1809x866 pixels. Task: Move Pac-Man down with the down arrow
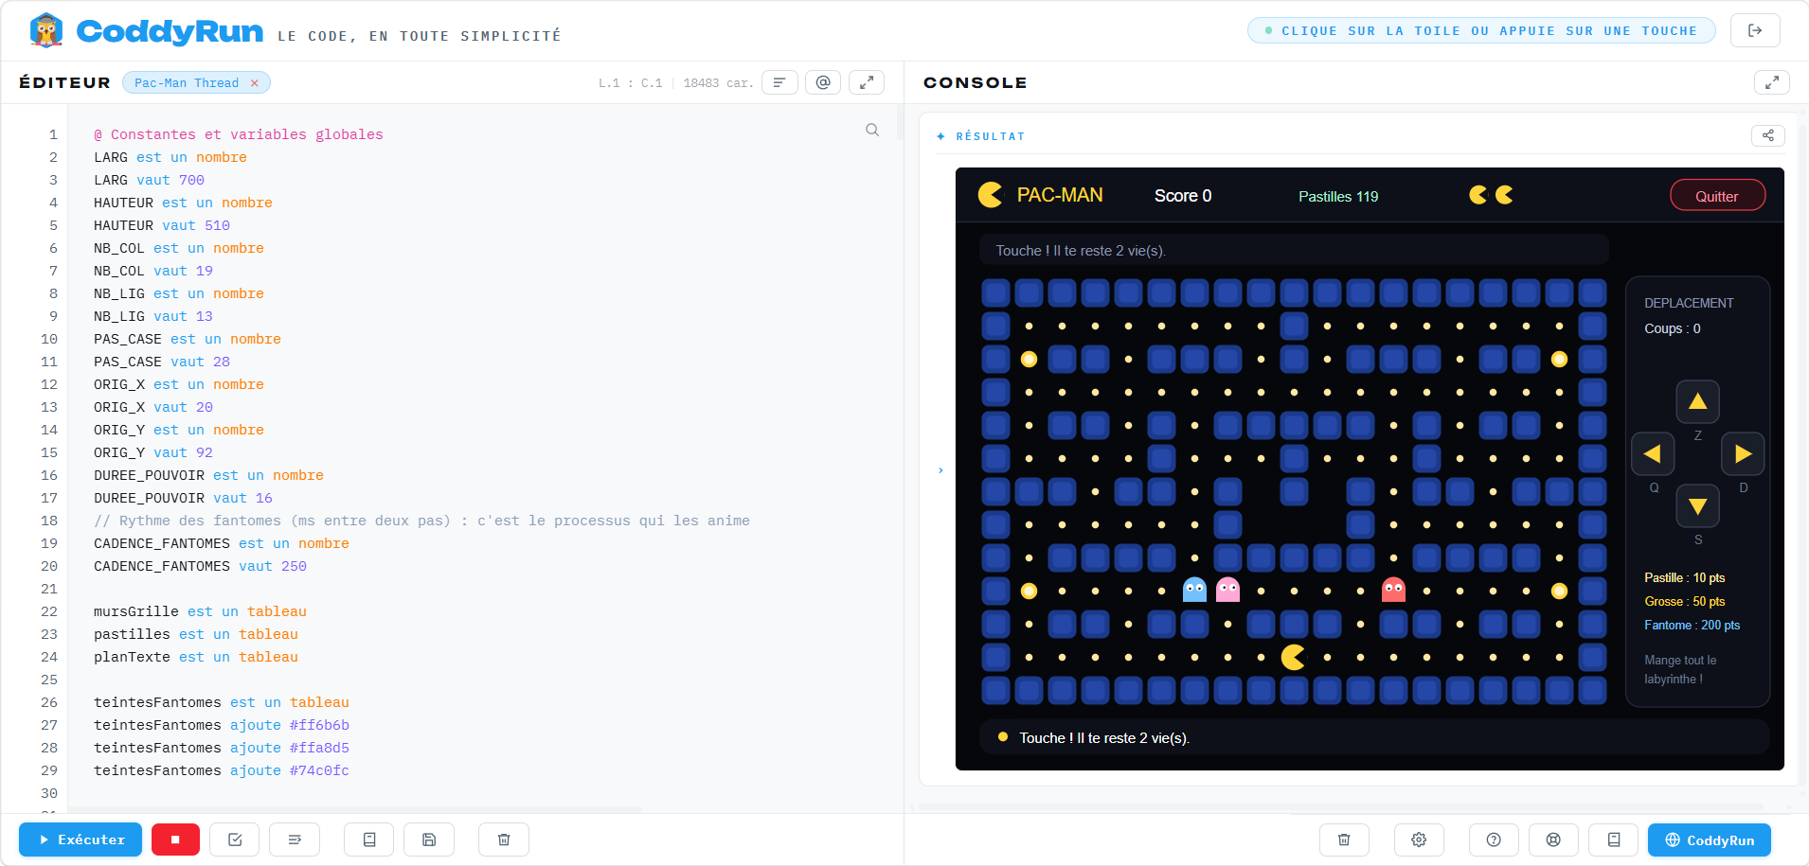coord(1698,506)
